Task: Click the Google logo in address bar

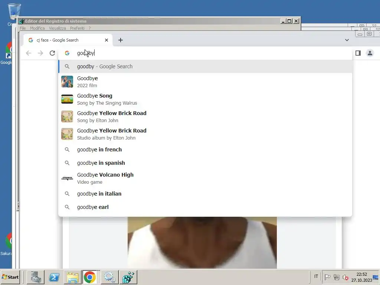Action: click(x=67, y=53)
